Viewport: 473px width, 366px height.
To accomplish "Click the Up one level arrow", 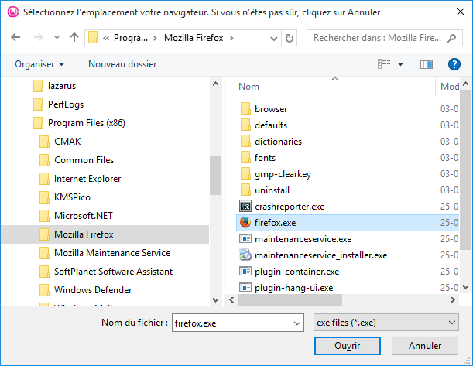I will [74, 37].
